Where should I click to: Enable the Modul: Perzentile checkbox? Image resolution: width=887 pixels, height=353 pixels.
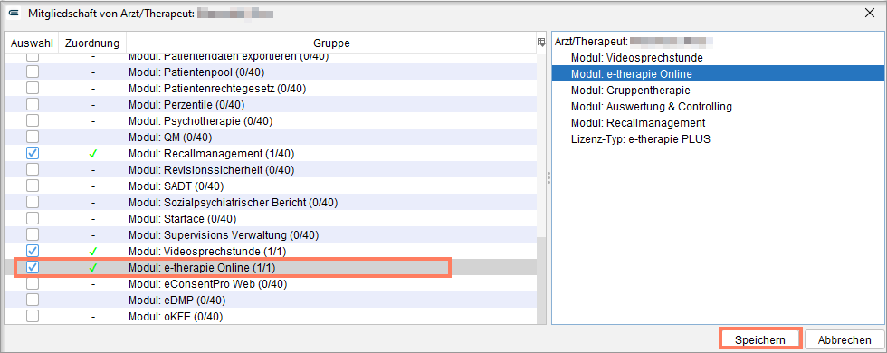[33, 105]
